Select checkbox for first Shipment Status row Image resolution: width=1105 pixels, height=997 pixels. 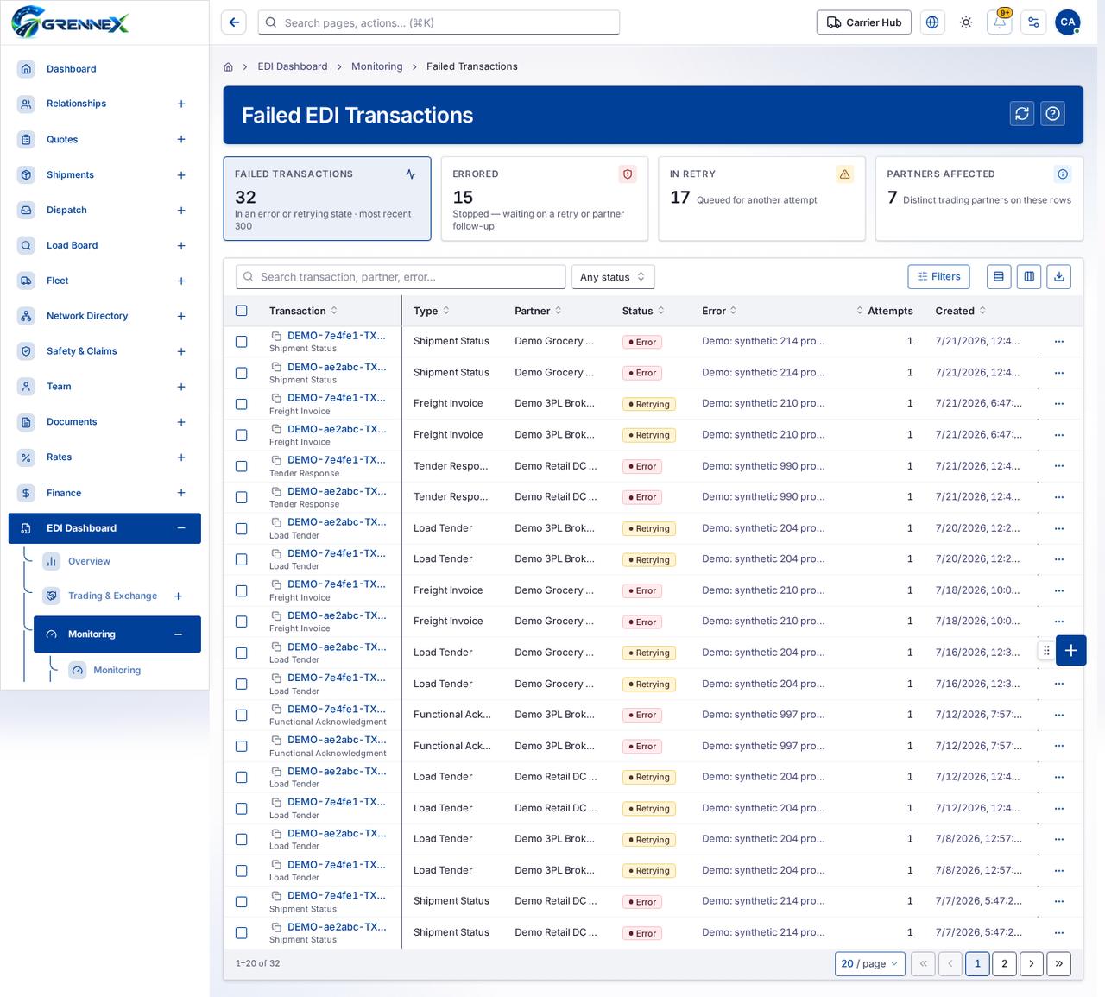[242, 342]
